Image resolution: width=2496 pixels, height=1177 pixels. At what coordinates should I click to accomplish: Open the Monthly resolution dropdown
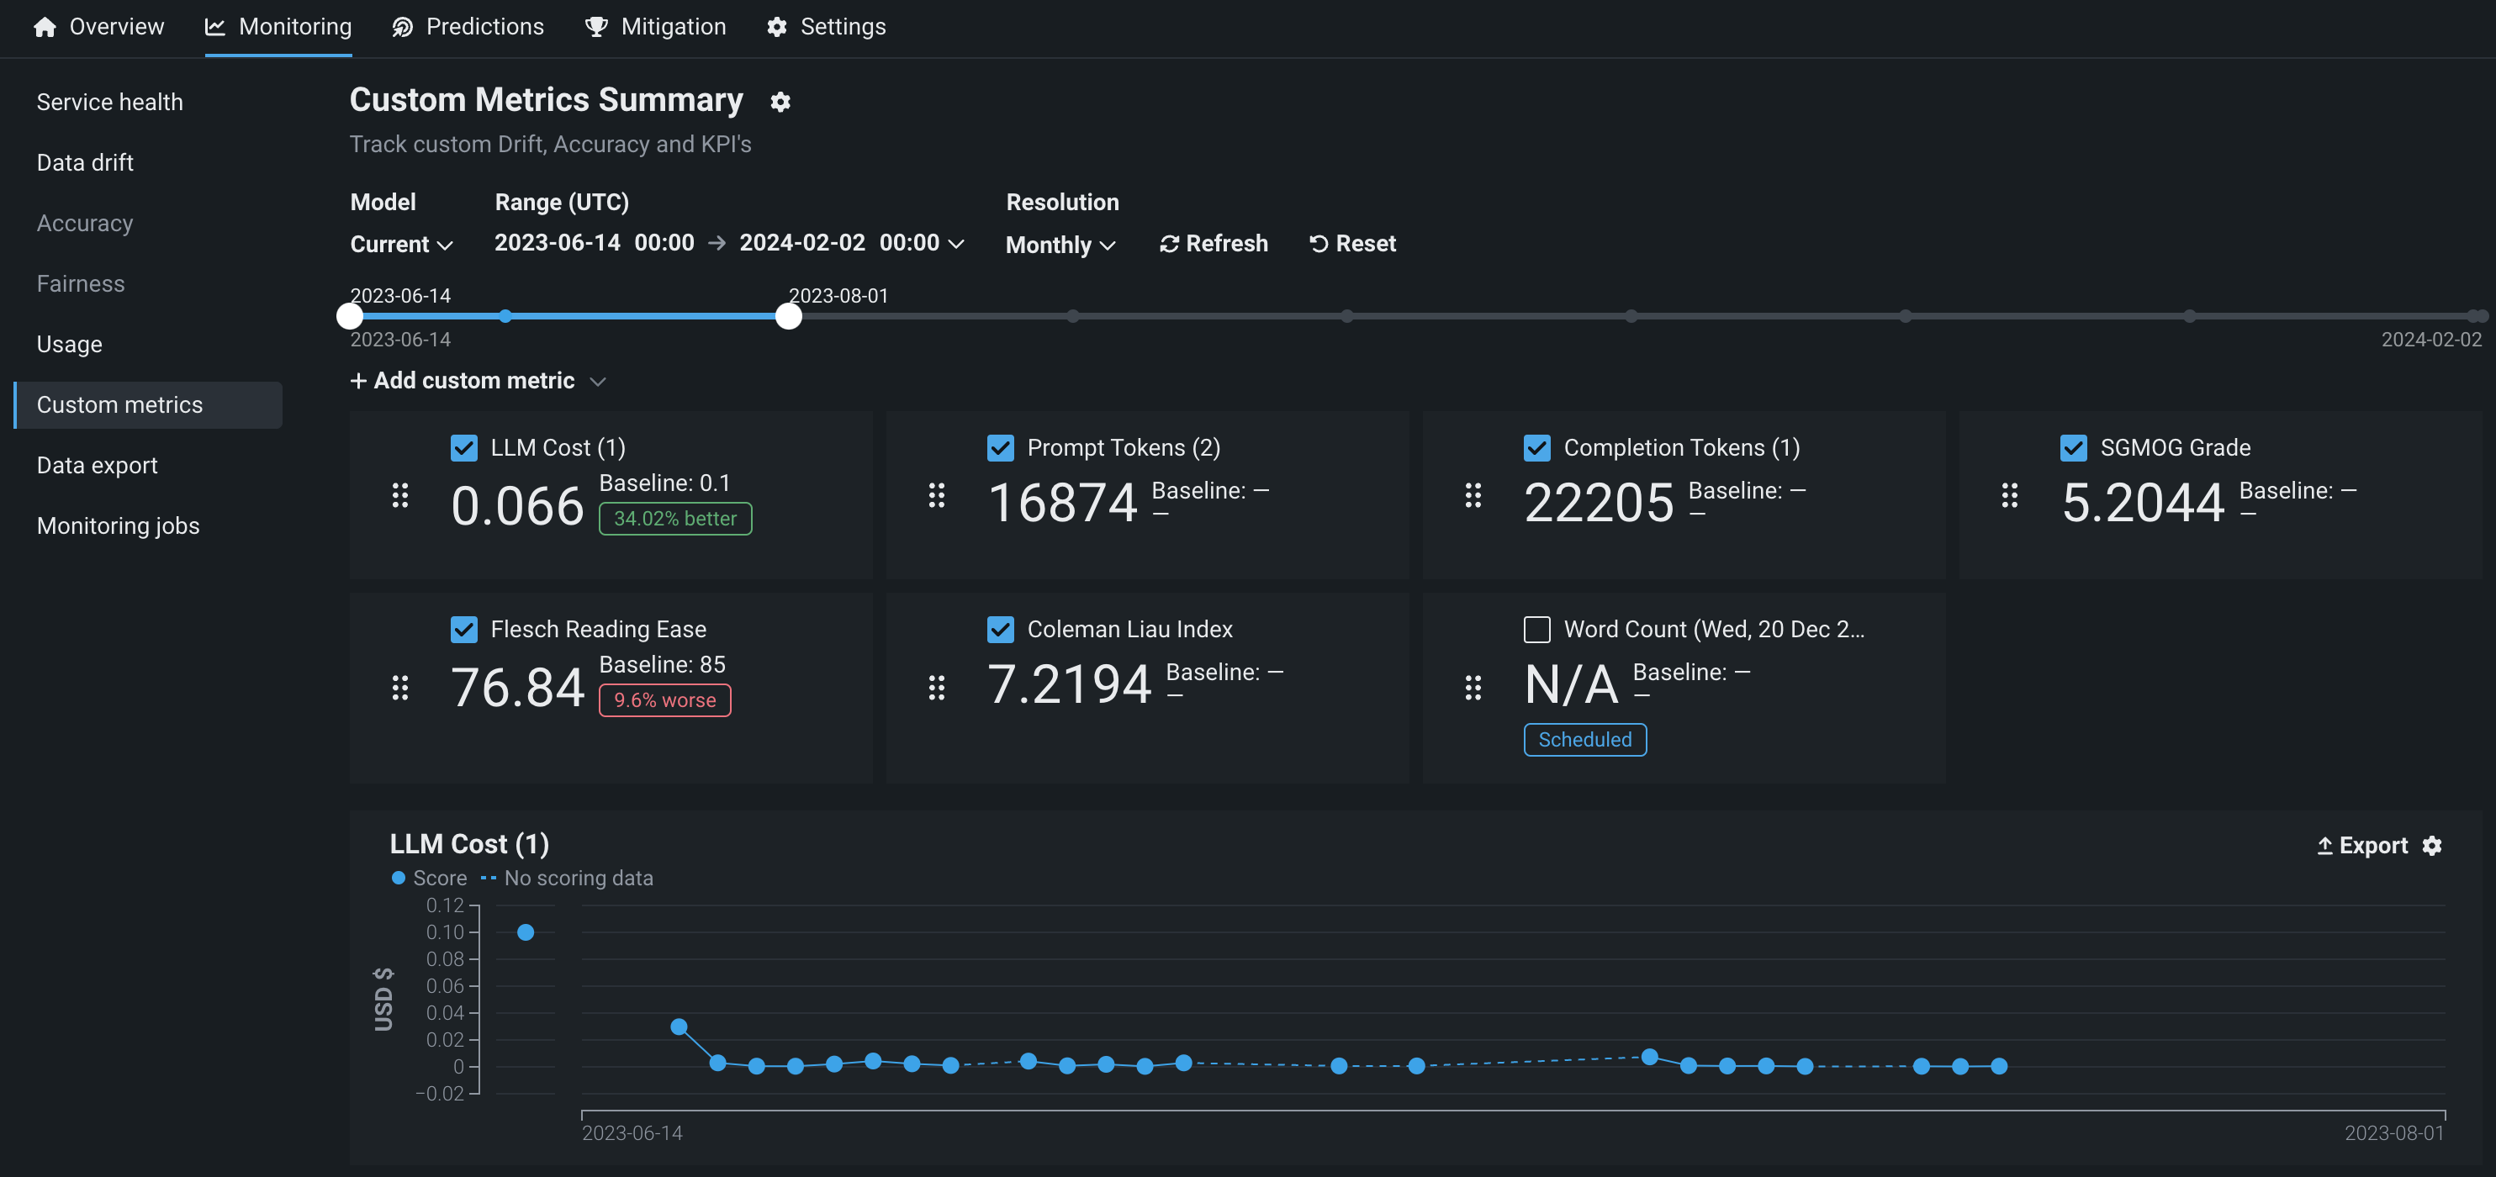1060,245
